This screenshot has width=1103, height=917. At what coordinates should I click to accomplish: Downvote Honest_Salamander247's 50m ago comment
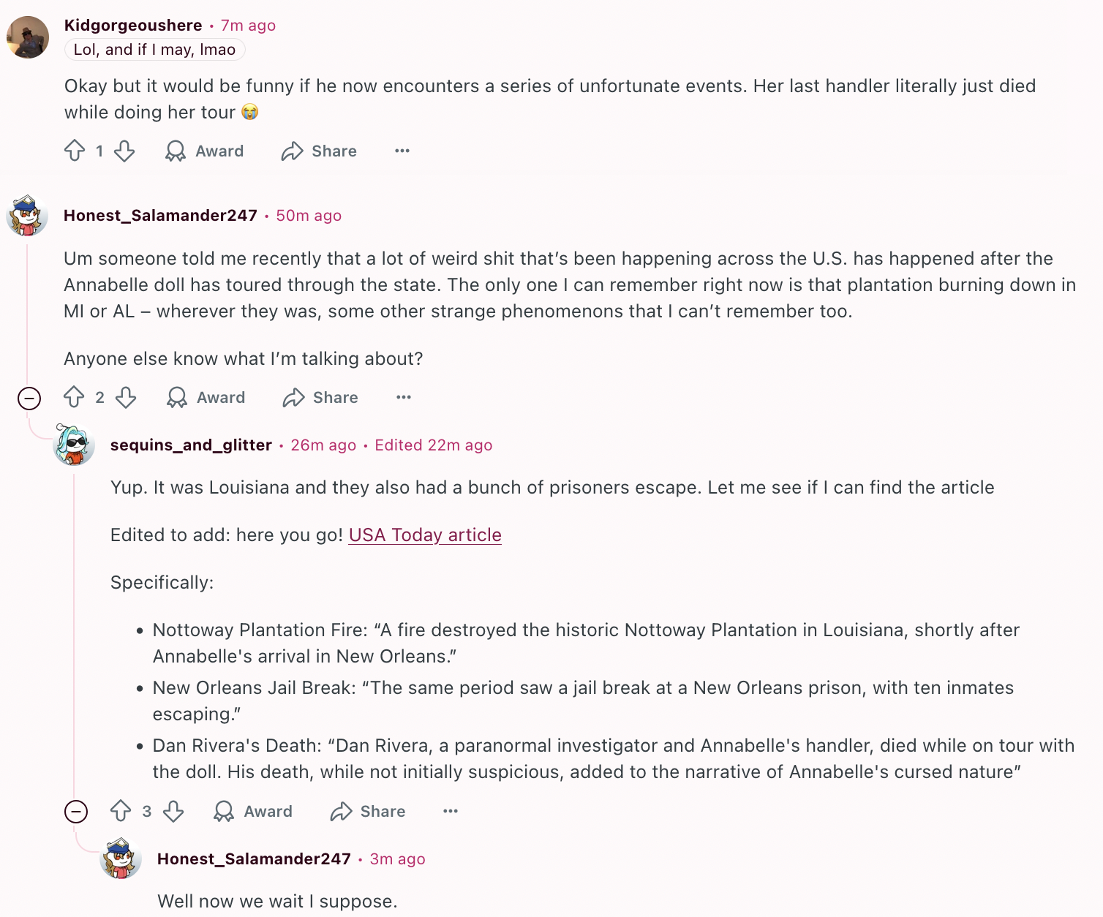[126, 397]
